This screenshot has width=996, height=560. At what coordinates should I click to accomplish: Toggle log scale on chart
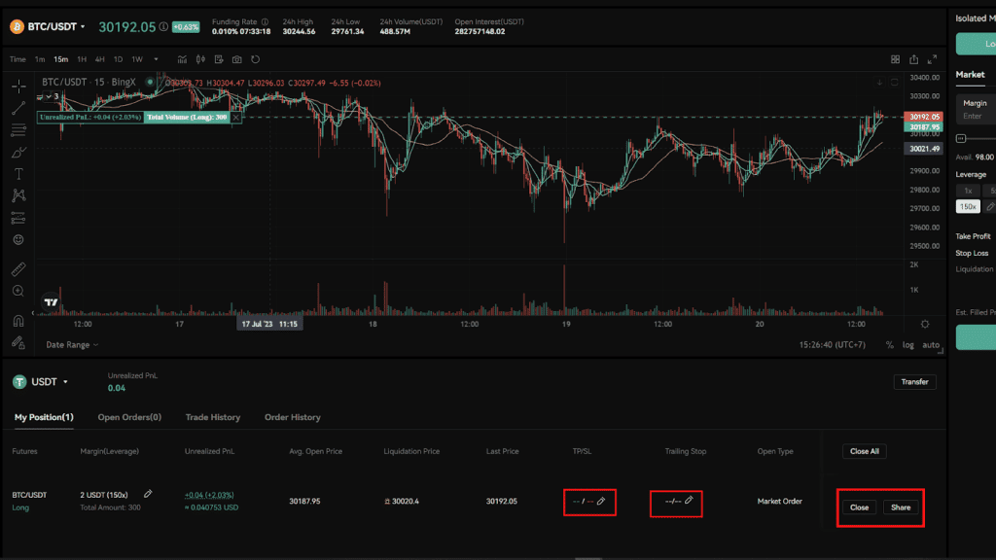(908, 345)
